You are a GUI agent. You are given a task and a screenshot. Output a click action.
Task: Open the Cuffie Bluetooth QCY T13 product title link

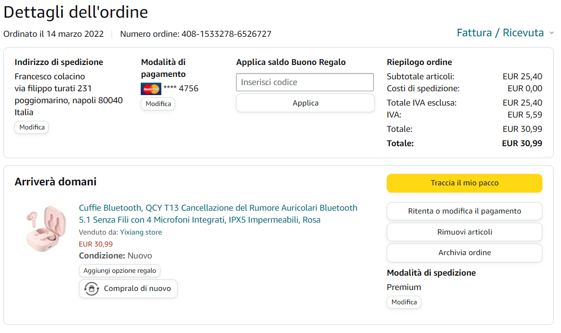pos(218,214)
